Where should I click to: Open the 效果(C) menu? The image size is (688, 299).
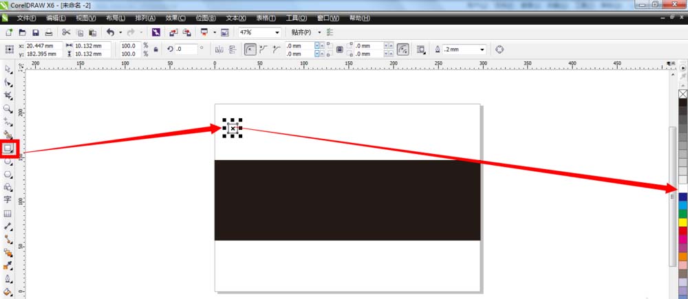click(175, 19)
